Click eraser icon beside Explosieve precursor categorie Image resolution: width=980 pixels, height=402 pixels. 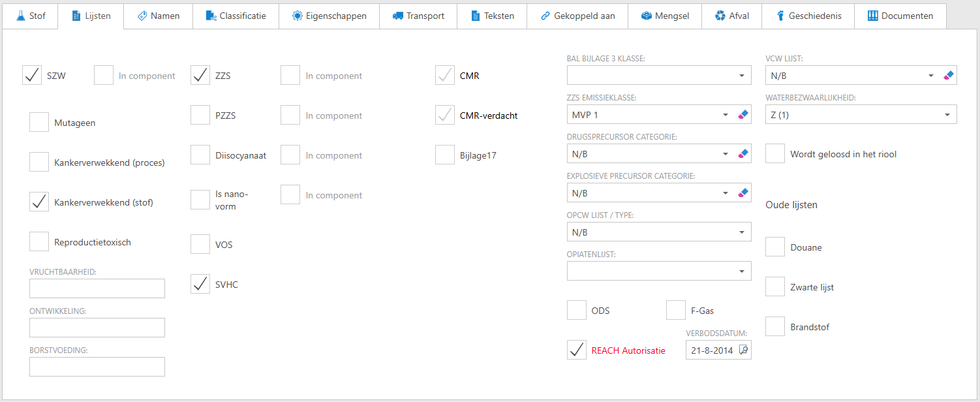coord(743,193)
